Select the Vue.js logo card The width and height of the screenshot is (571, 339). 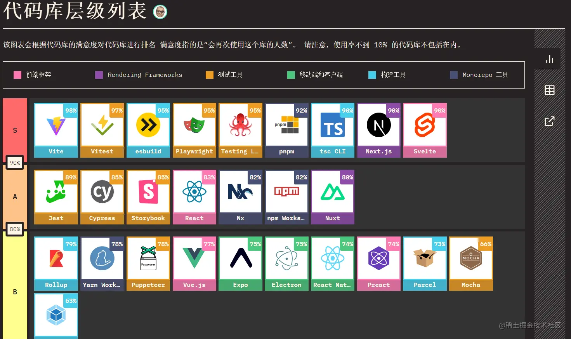(x=194, y=264)
